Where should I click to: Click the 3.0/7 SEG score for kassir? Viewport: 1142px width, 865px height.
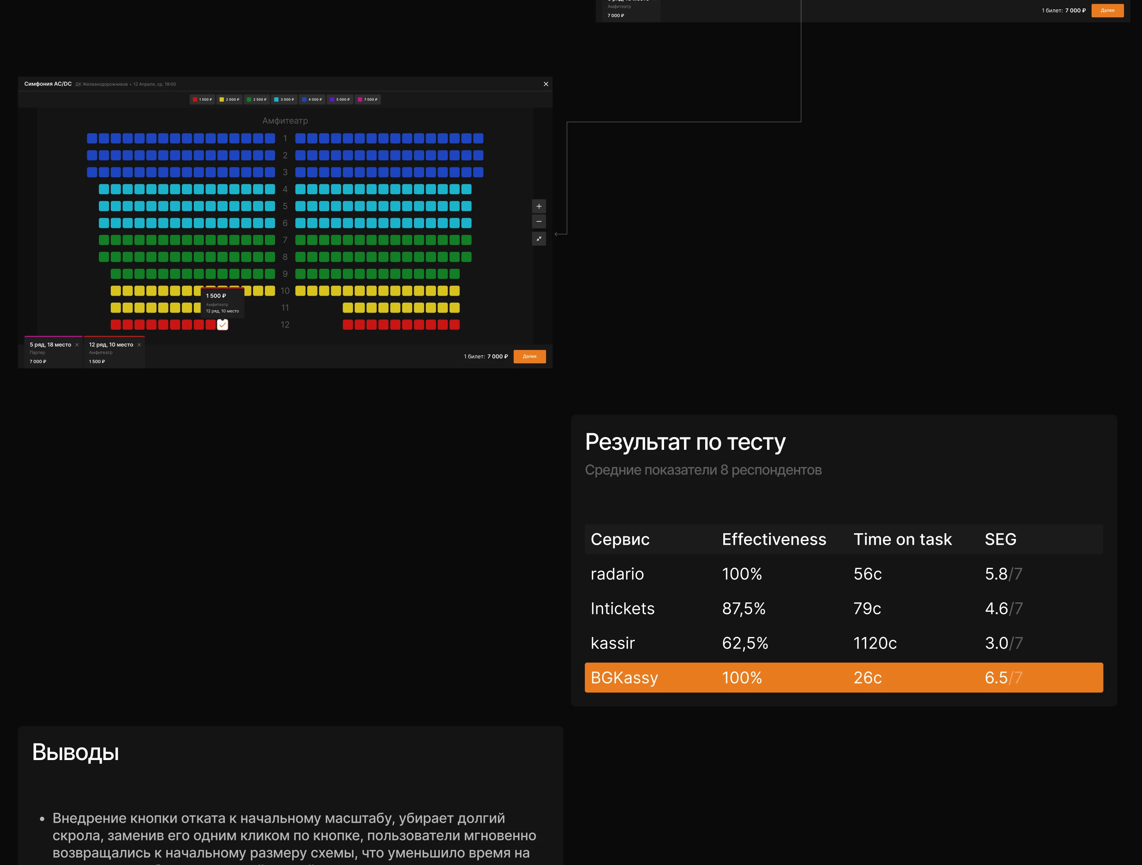1004,643
